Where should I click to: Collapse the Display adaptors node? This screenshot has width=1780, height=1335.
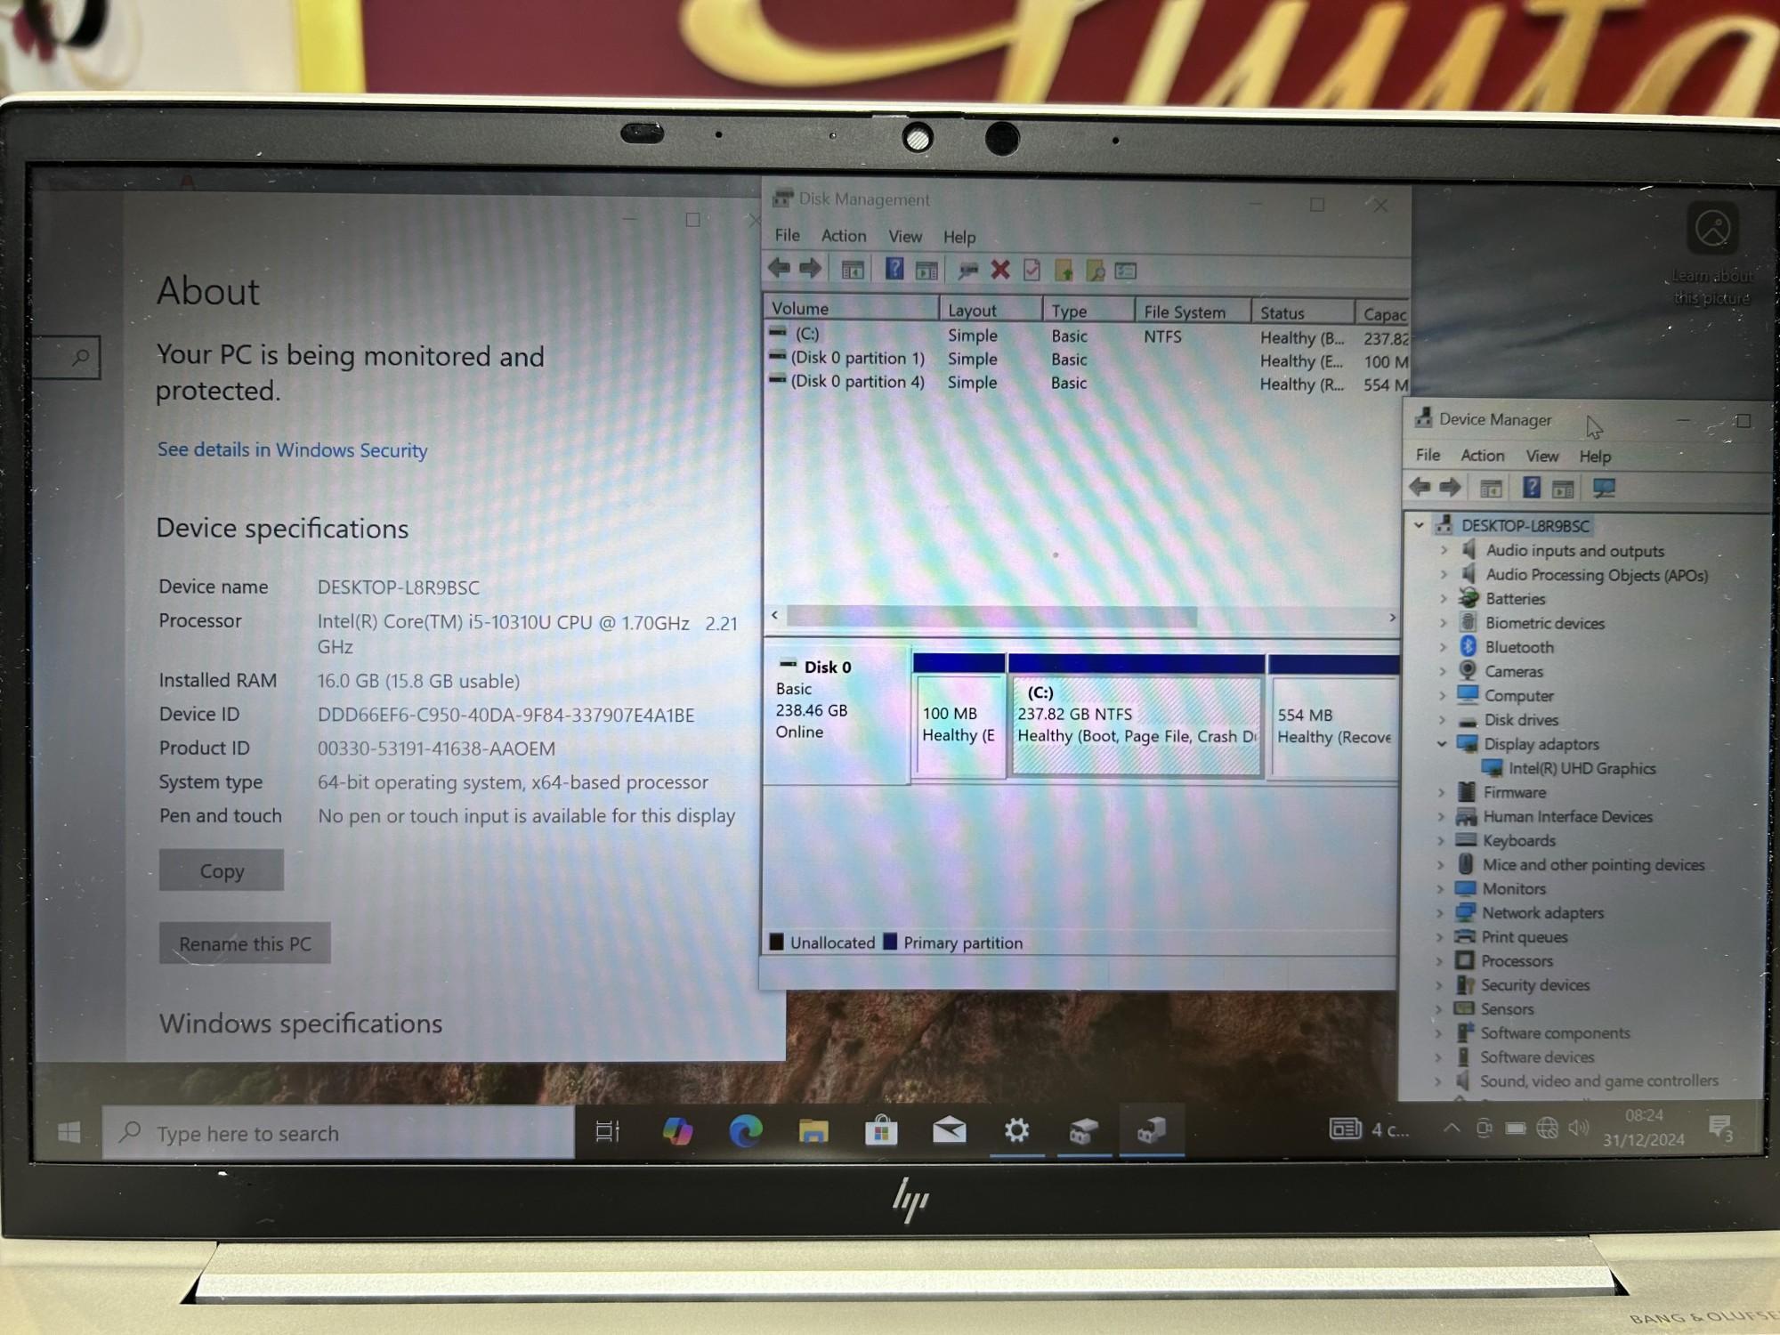point(1442,743)
